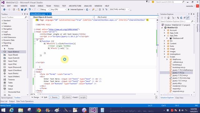The image size is (200, 113).
Task: Open the FILE menu
Action: tap(3, 6)
